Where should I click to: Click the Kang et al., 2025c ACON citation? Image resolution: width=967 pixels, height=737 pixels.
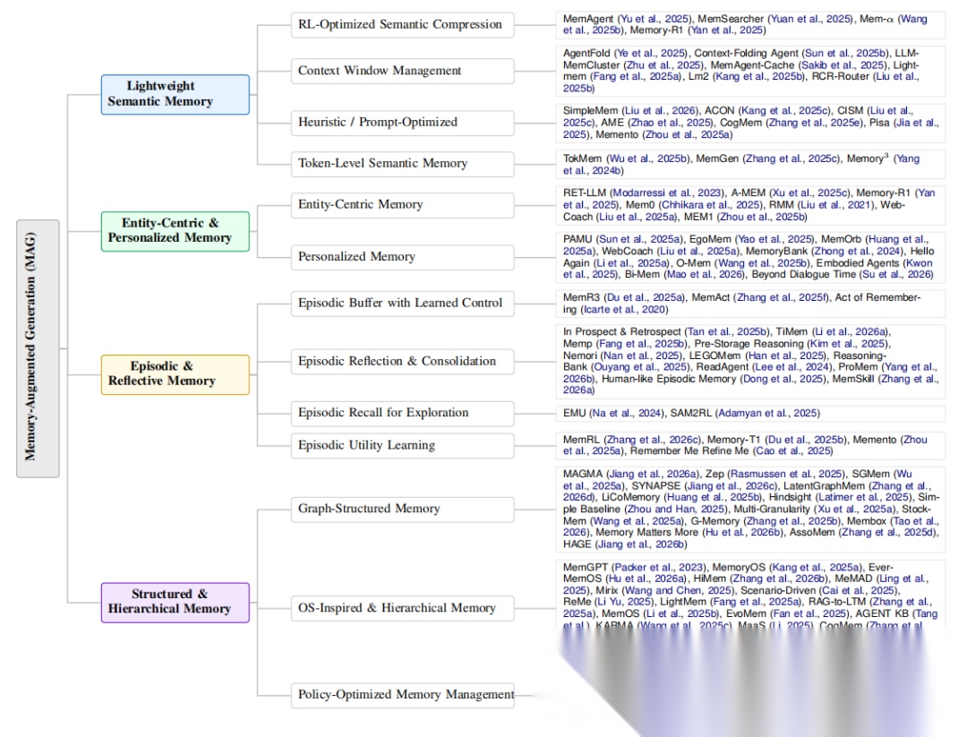click(786, 111)
